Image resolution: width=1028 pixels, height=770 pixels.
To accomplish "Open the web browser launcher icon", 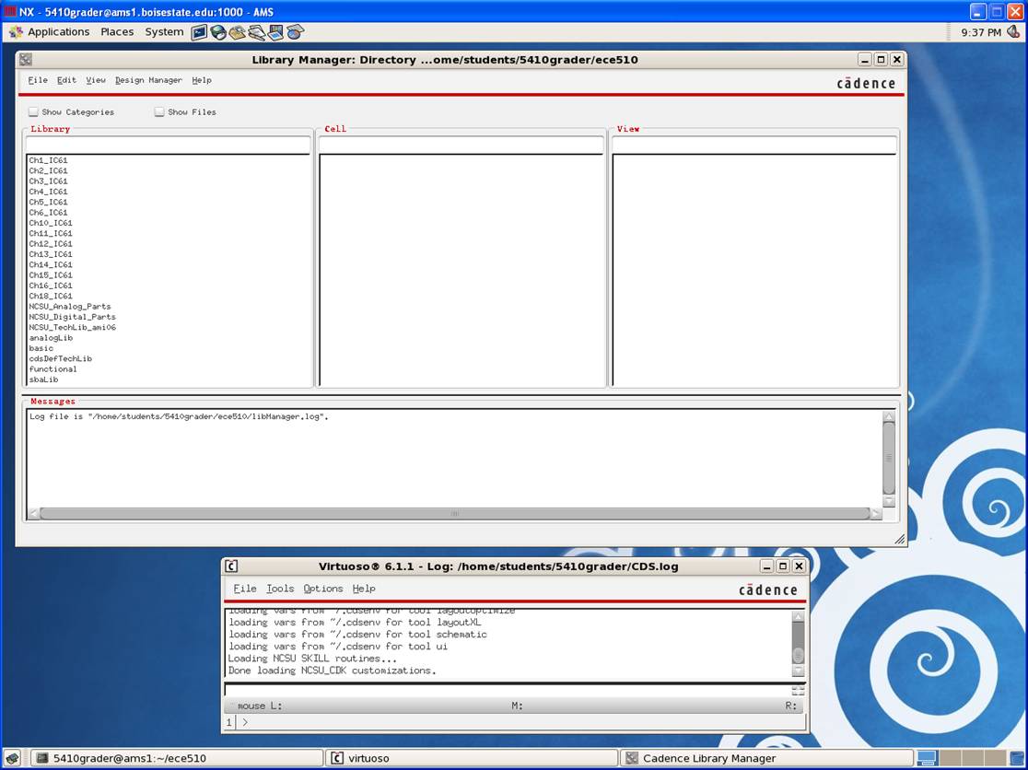I will pyautogui.click(x=218, y=32).
